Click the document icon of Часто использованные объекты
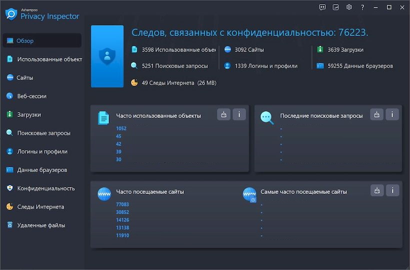The image size is (410, 270). point(103,118)
